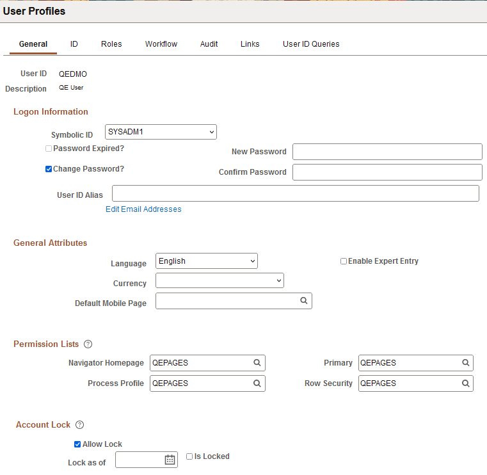Image resolution: width=487 pixels, height=475 pixels.
Task: Open the Process Profile lookup icon
Action: pos(257,383)
